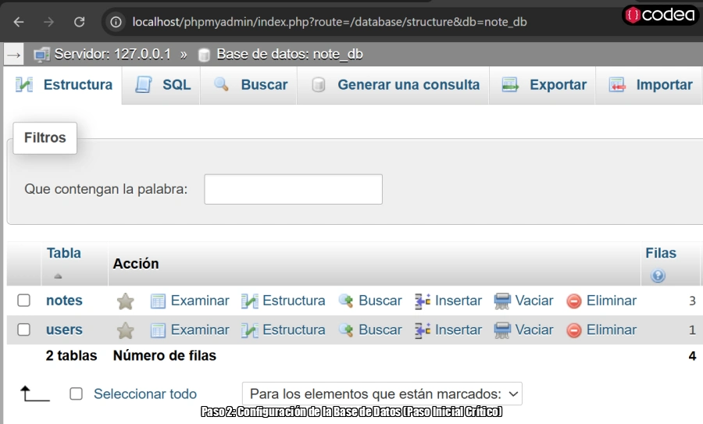The image size is (703, 424).
Task: Check the notes table checkbox
Action: (x=23, y=301)
